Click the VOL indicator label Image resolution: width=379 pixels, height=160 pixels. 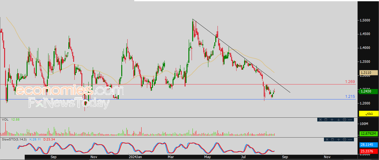[5, 120]
